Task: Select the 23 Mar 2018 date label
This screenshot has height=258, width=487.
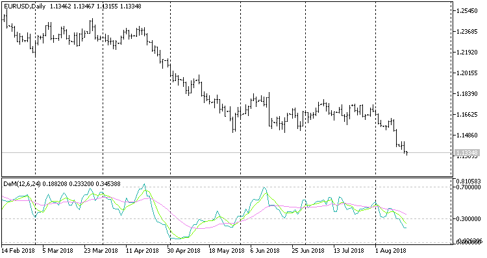Action: tap(101, 251)
